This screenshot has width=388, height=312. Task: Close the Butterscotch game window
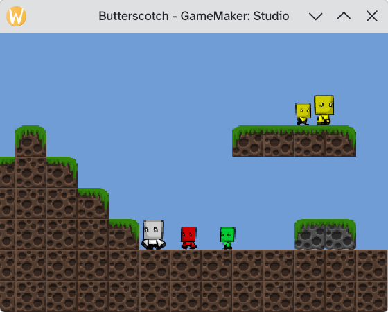click(x=372, y=17)
